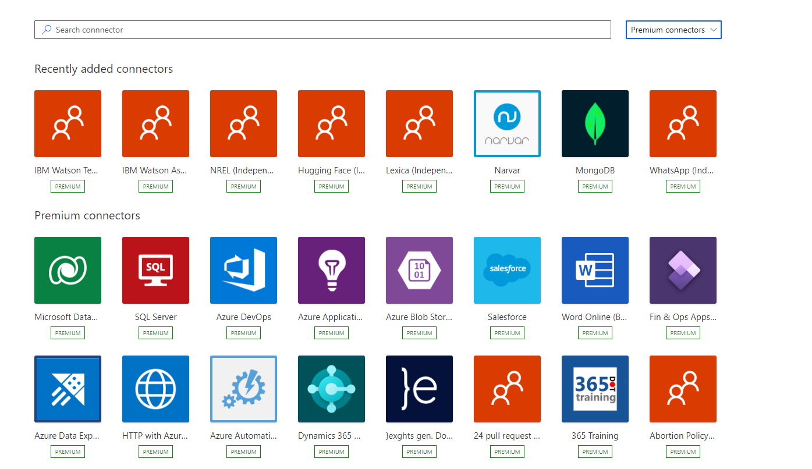This screenshot has width=812, height=469.
Task: Open the Azure Blob Storage icon
Action: [419, 270]
